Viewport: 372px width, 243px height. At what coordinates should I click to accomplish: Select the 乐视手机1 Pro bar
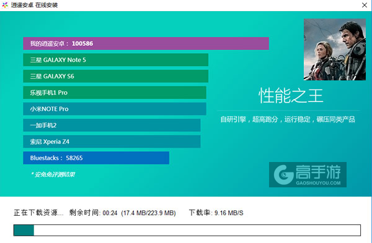[x=115, y=93]
